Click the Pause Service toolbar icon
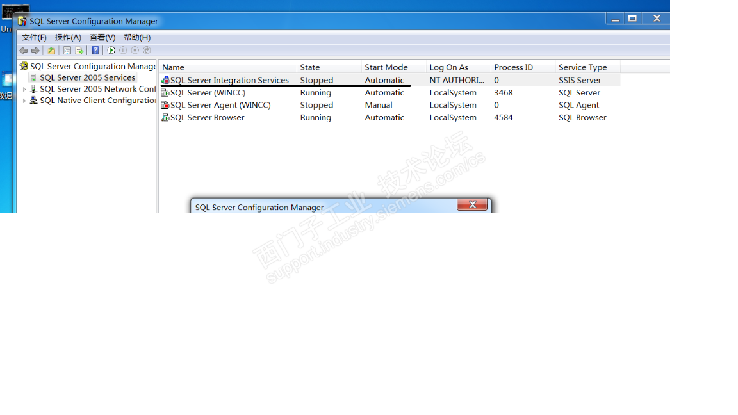The height and width of the screenshot is (415, 738). point(123,51)
